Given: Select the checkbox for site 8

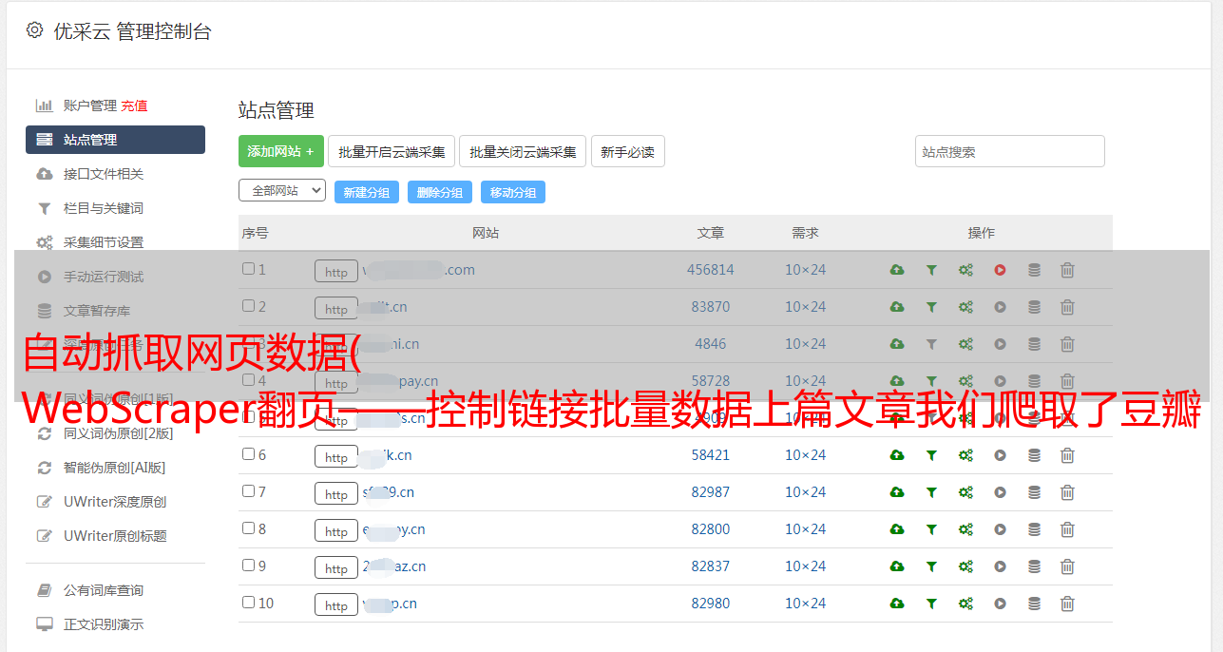Looking at the screenshot, I should (x=248, y=528).
